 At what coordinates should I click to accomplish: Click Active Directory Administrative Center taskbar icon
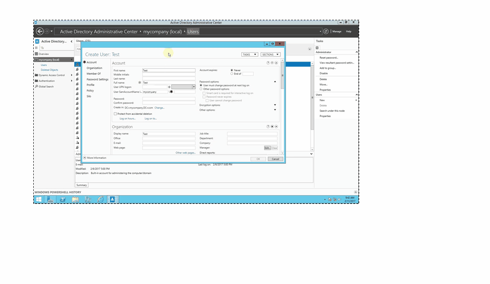[112, 199]
